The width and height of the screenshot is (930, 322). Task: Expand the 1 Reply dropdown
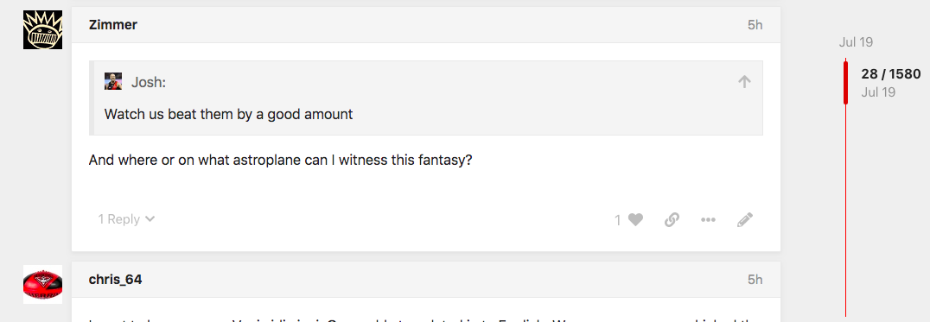click(x=126, y=219)
